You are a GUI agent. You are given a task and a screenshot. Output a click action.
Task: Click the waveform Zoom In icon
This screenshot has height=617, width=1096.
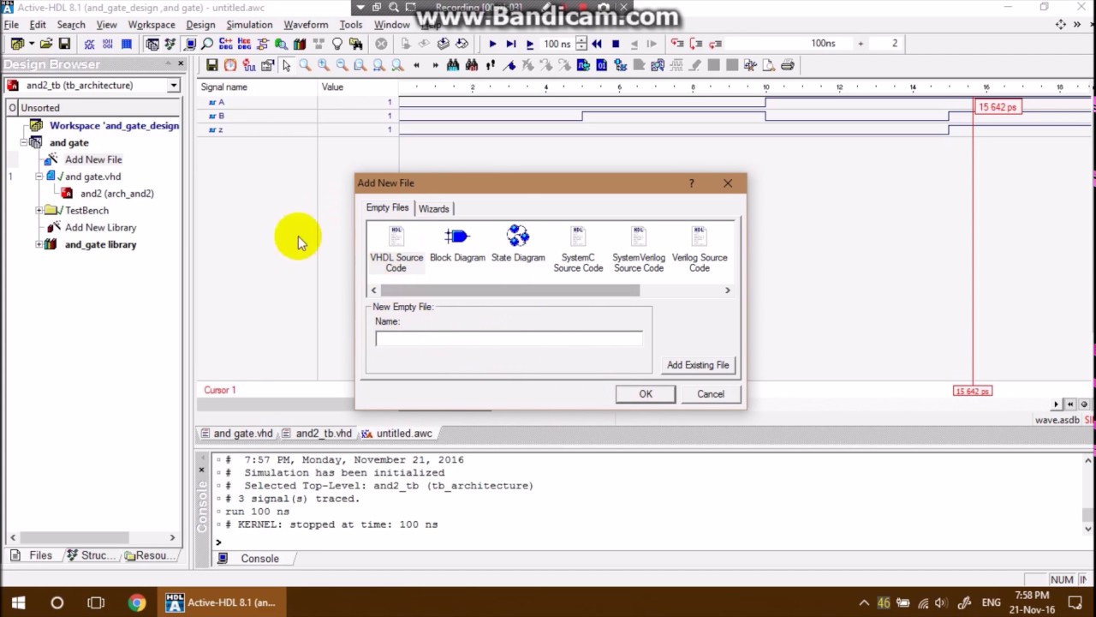323,65
